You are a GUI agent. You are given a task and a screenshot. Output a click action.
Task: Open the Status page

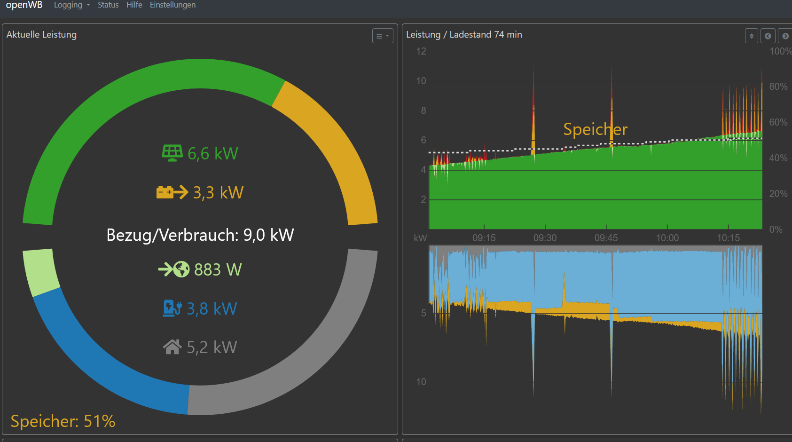point(108,5)
